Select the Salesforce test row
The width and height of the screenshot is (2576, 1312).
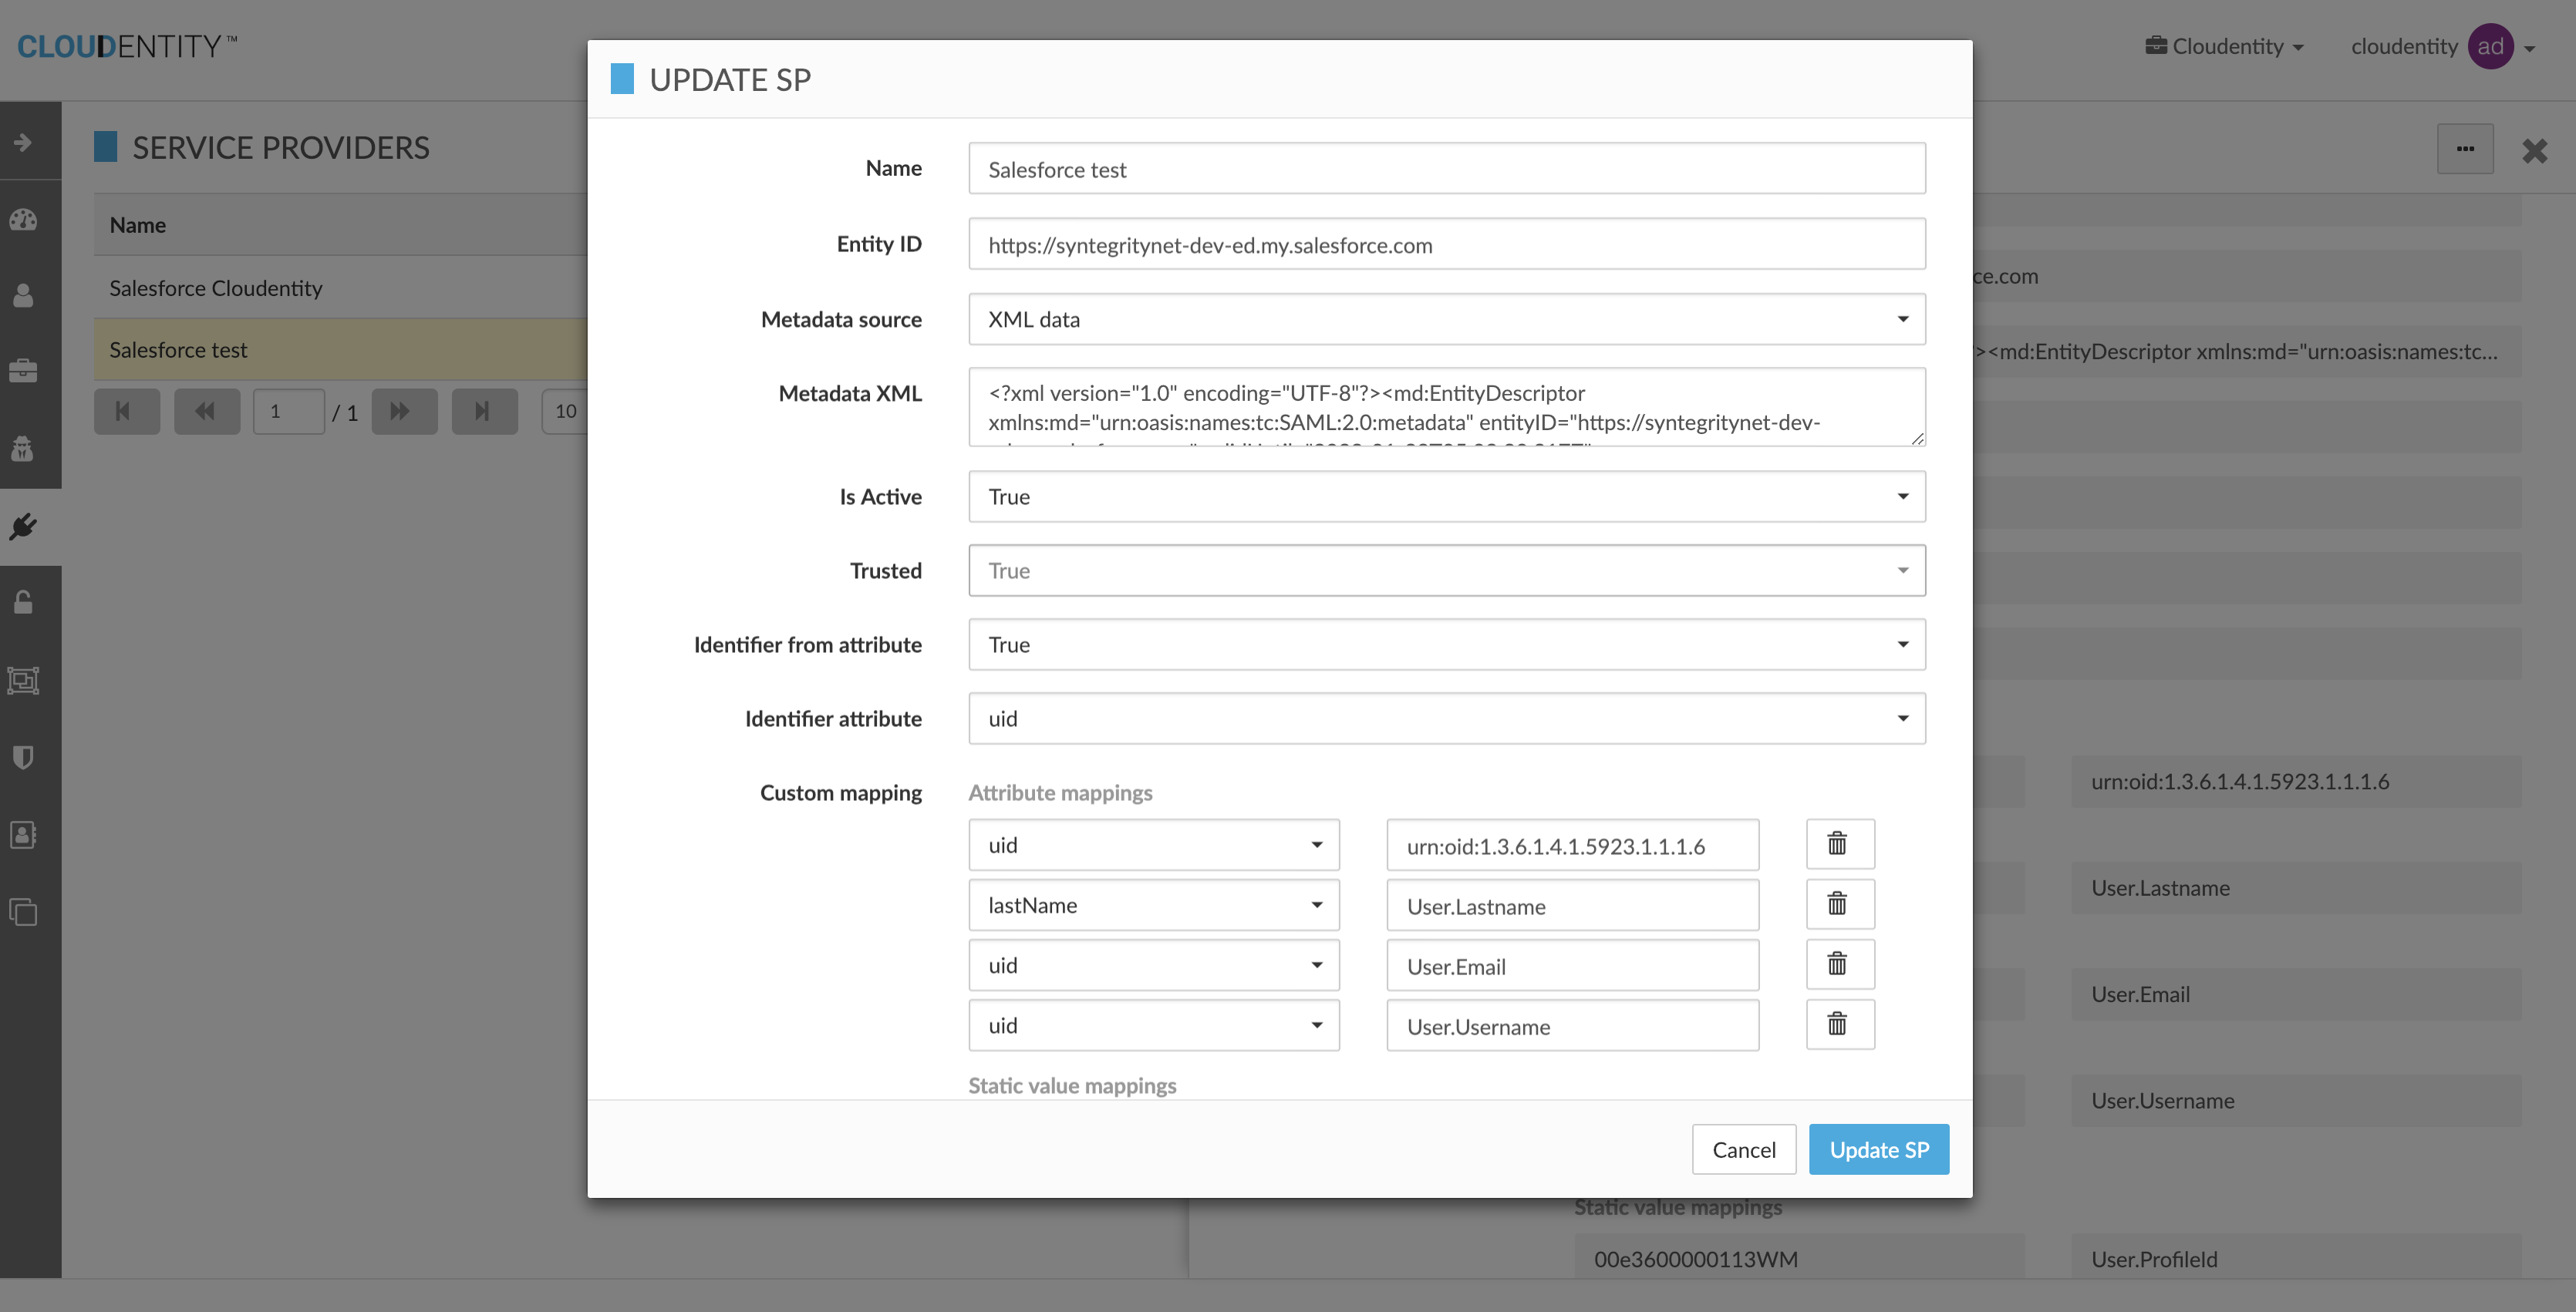click(340, 350)
